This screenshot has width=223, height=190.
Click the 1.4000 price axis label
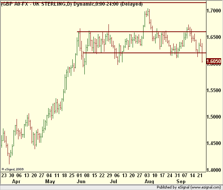point(214,170)
